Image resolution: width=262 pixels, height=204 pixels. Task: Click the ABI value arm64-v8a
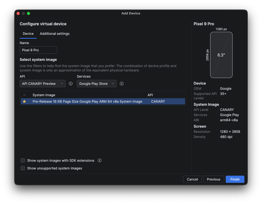(229, 120)
